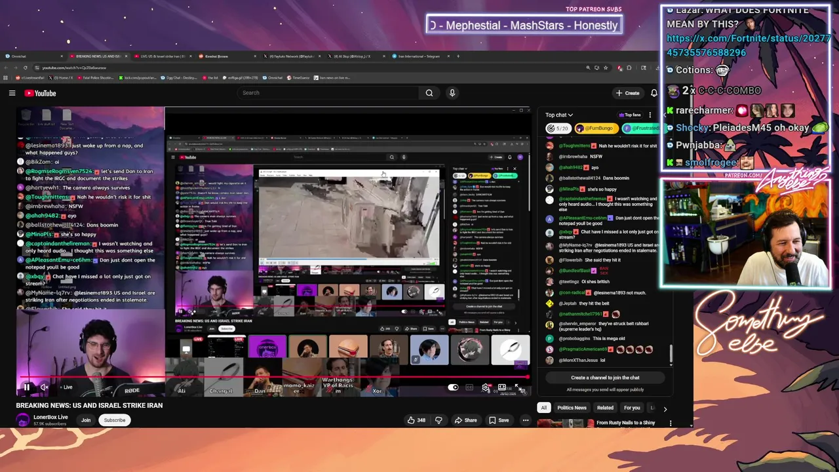The height and width of the screenshot is (472, 839).
Task: Pause the livestream video
Action: (27, 387)
